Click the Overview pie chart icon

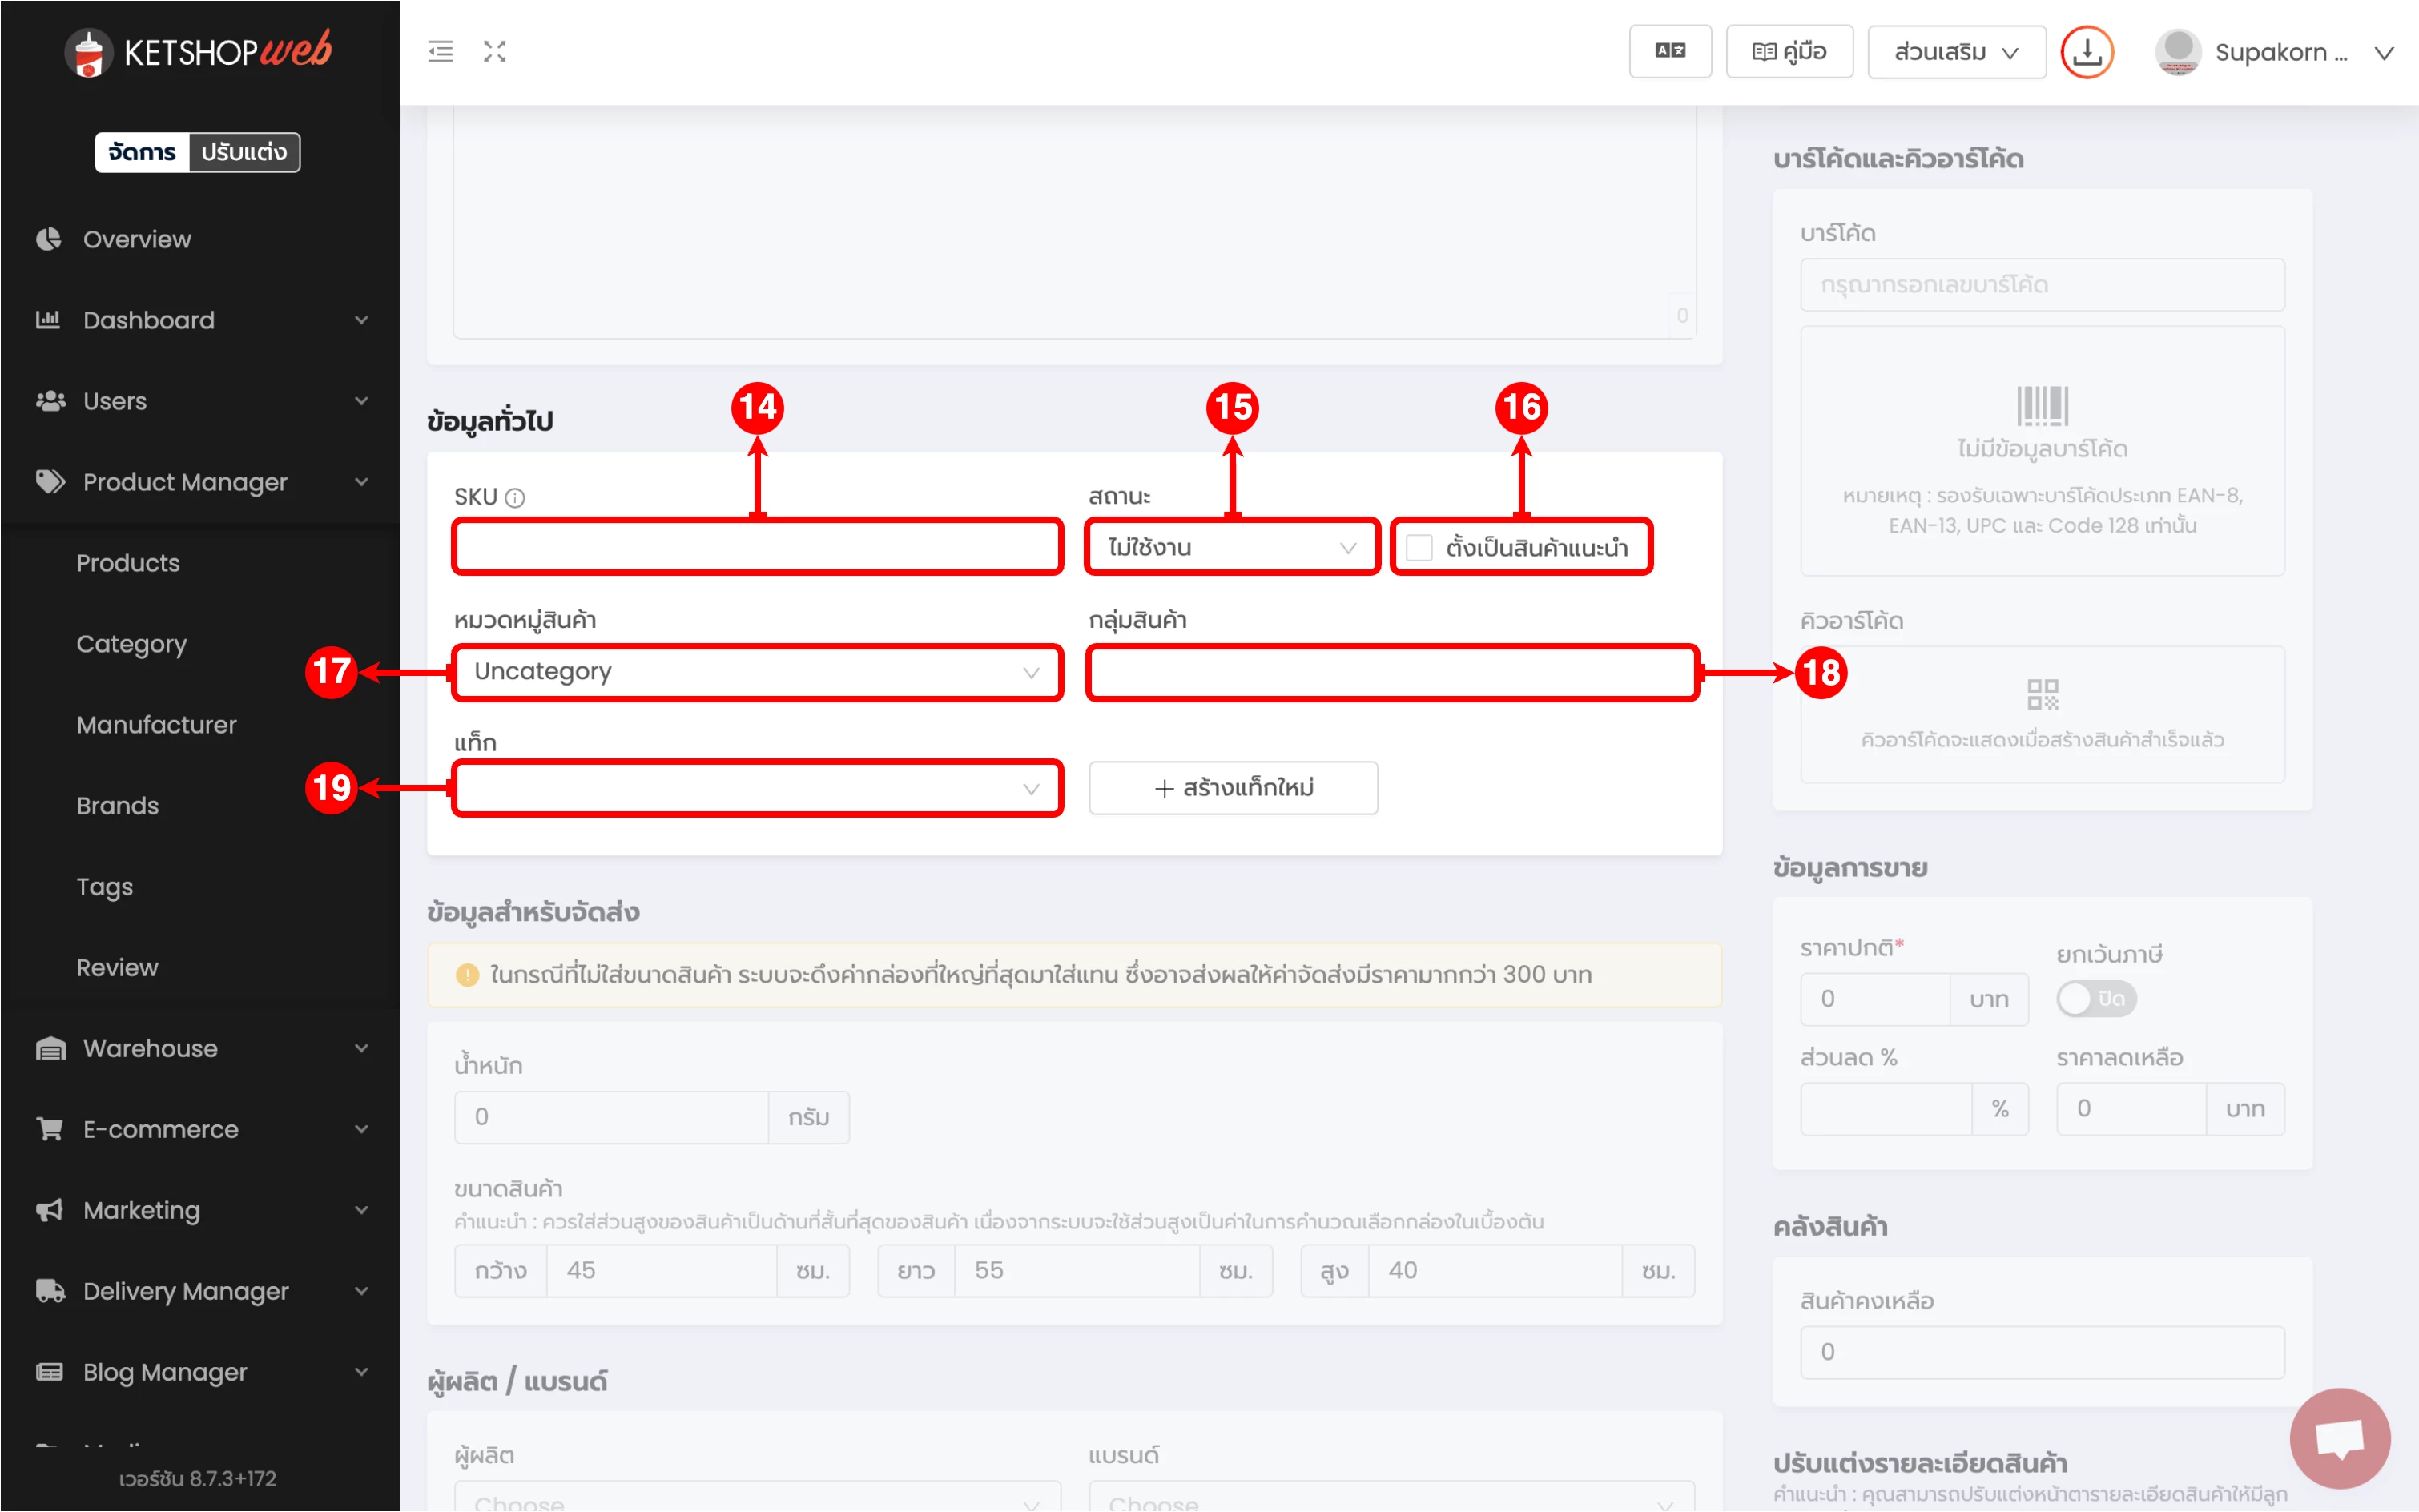coord(48,239)
